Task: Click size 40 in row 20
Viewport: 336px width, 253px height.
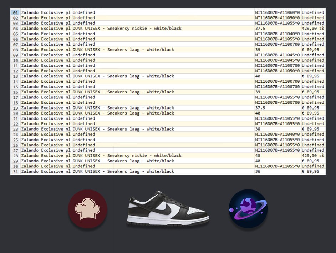Action: coord(258,113)
